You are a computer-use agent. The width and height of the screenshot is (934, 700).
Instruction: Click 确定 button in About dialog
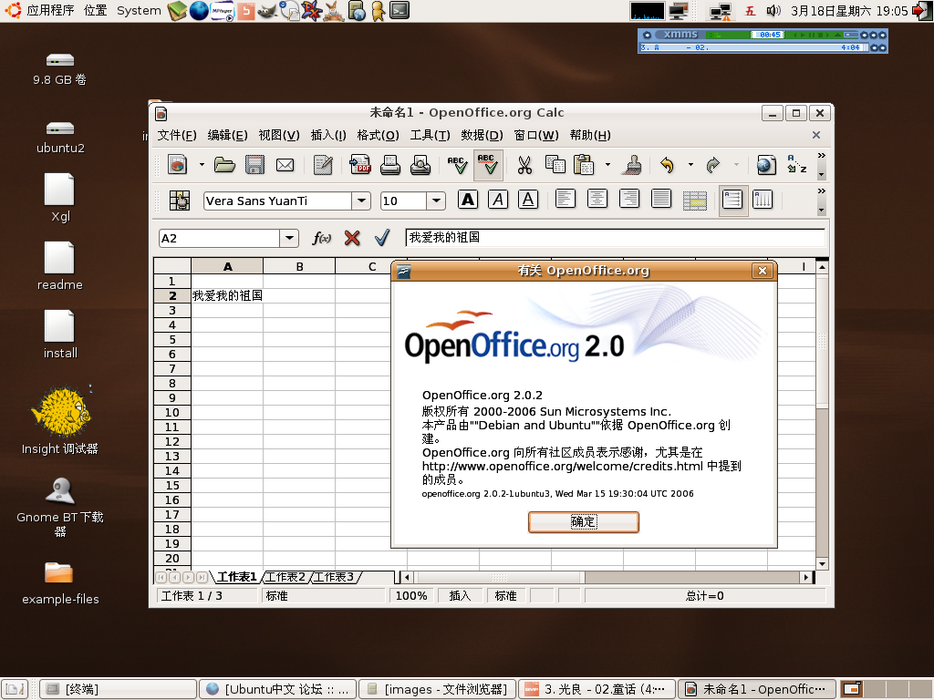[583, 522]
